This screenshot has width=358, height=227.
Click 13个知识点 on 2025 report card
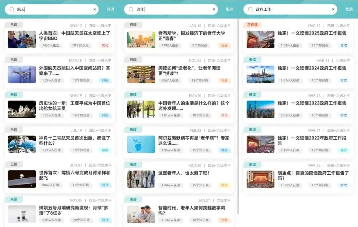point(320,45)
